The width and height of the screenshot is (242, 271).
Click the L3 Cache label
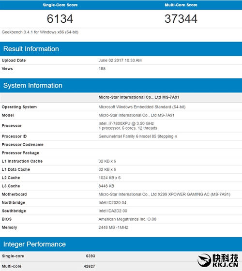[11, 186]
